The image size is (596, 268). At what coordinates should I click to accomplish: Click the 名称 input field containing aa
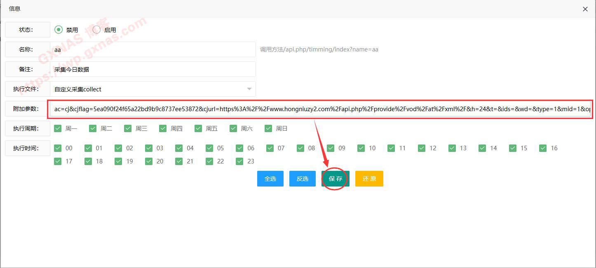(x=153, y=49)
